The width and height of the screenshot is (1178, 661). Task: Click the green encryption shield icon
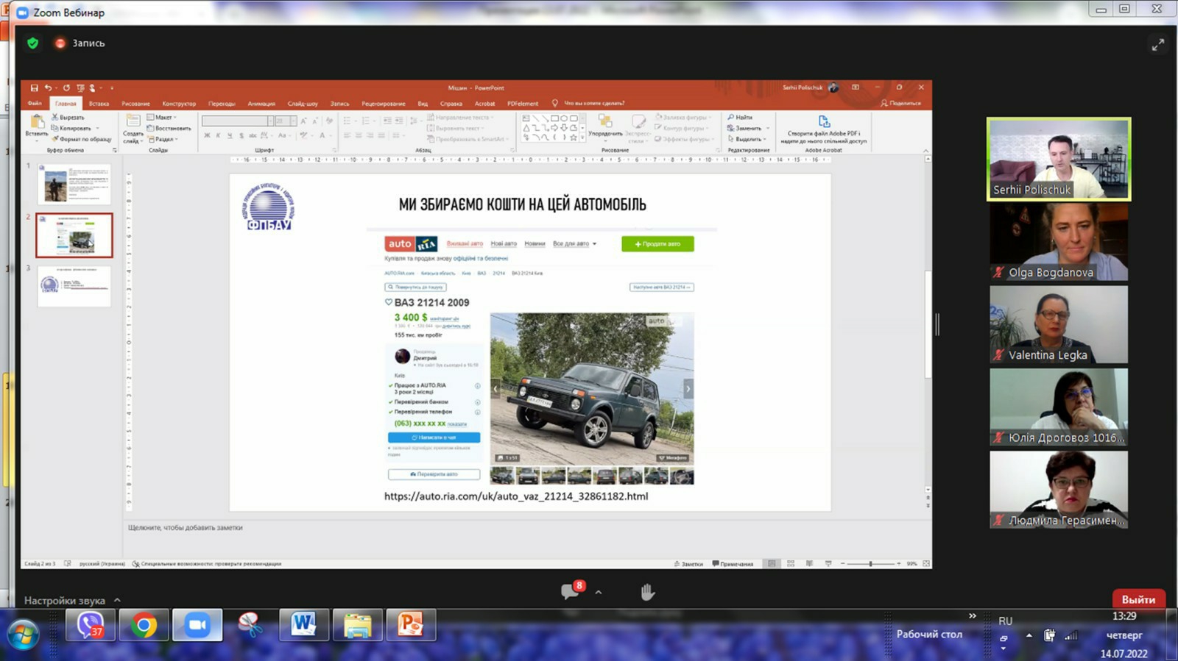tap(32, 43)
